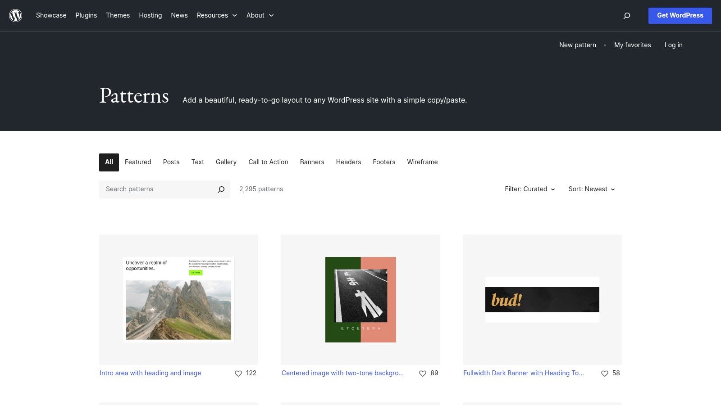
Task: Visit the Hosting page
Action: 151,15
